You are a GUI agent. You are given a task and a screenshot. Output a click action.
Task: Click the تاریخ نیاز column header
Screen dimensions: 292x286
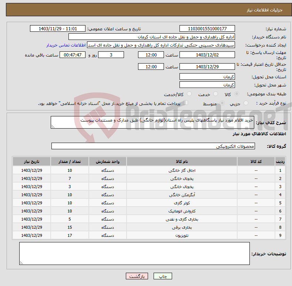(32, 161)
